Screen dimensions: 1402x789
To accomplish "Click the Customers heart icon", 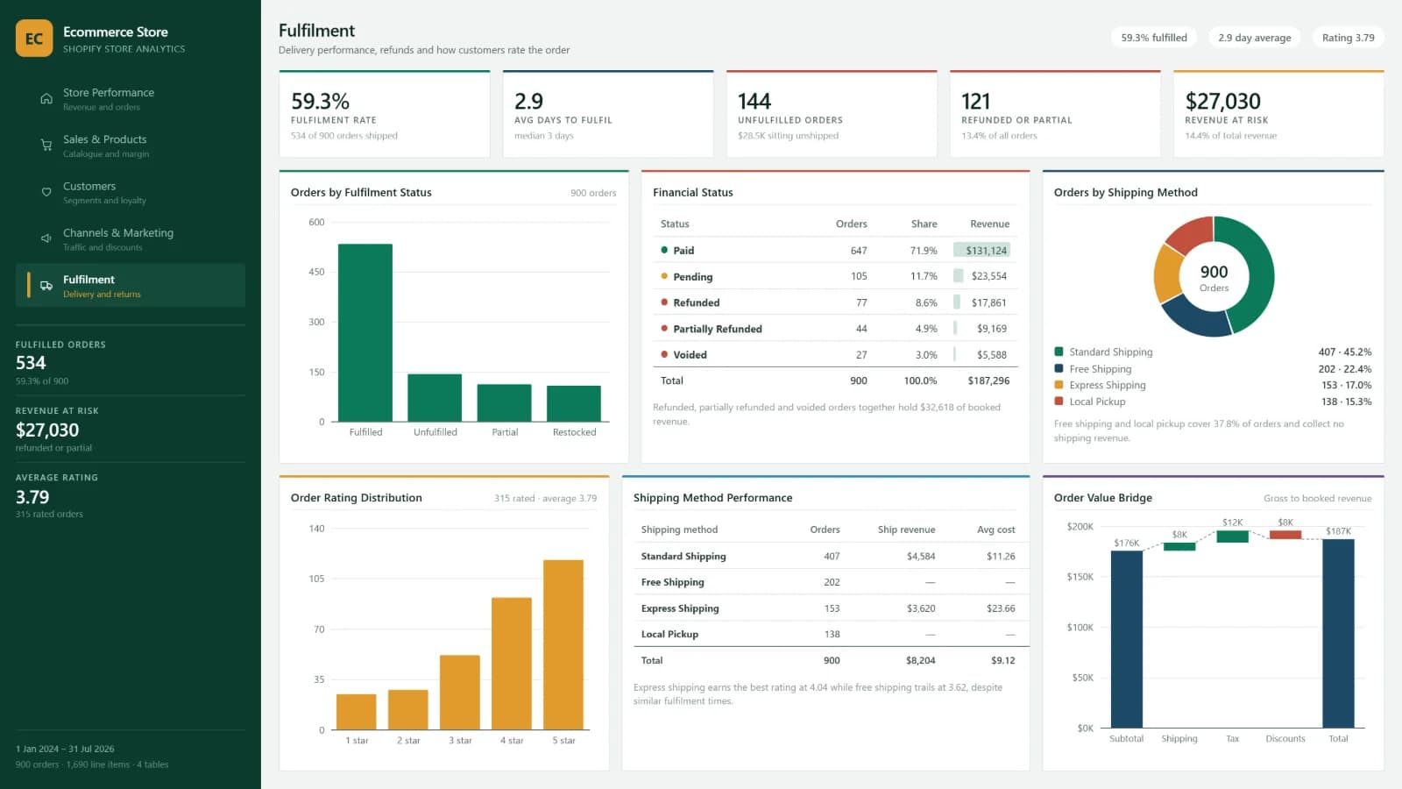I will tap(46, 192).
